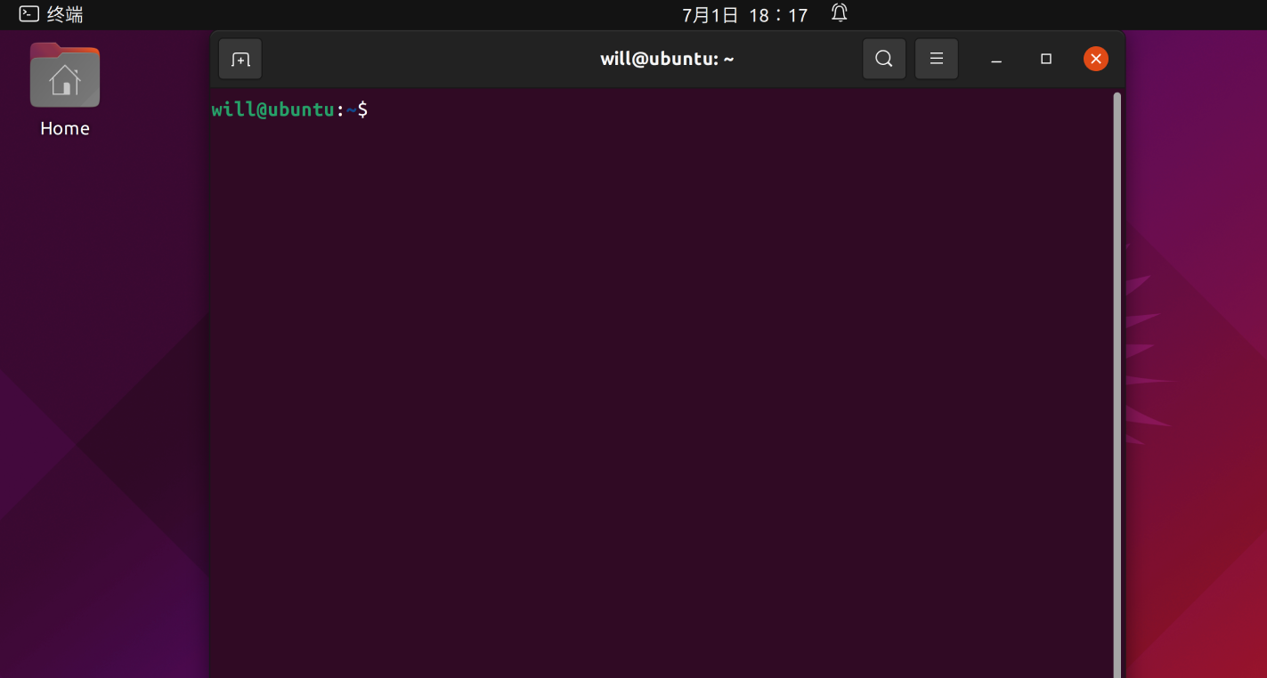Select the Home label under the folder
Screen dimensions: 1267x678
click(x=65, y=129)
